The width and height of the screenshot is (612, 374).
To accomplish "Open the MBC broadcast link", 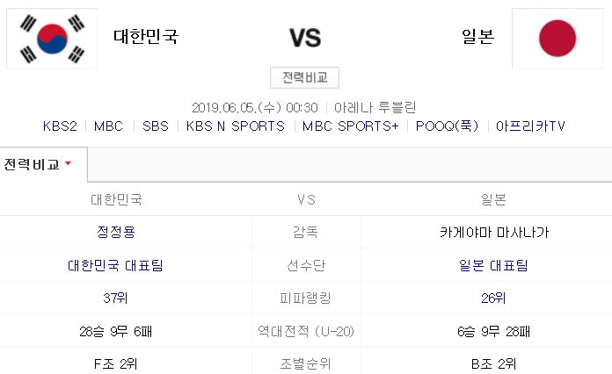I will click(x=109, y=126).
